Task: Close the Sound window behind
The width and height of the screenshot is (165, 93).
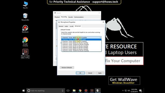Action: [x=99, y=13]
